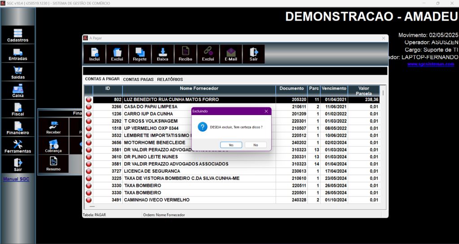Sort by the Parc column header
The image size is (459, 244).
tap(314, 90)
